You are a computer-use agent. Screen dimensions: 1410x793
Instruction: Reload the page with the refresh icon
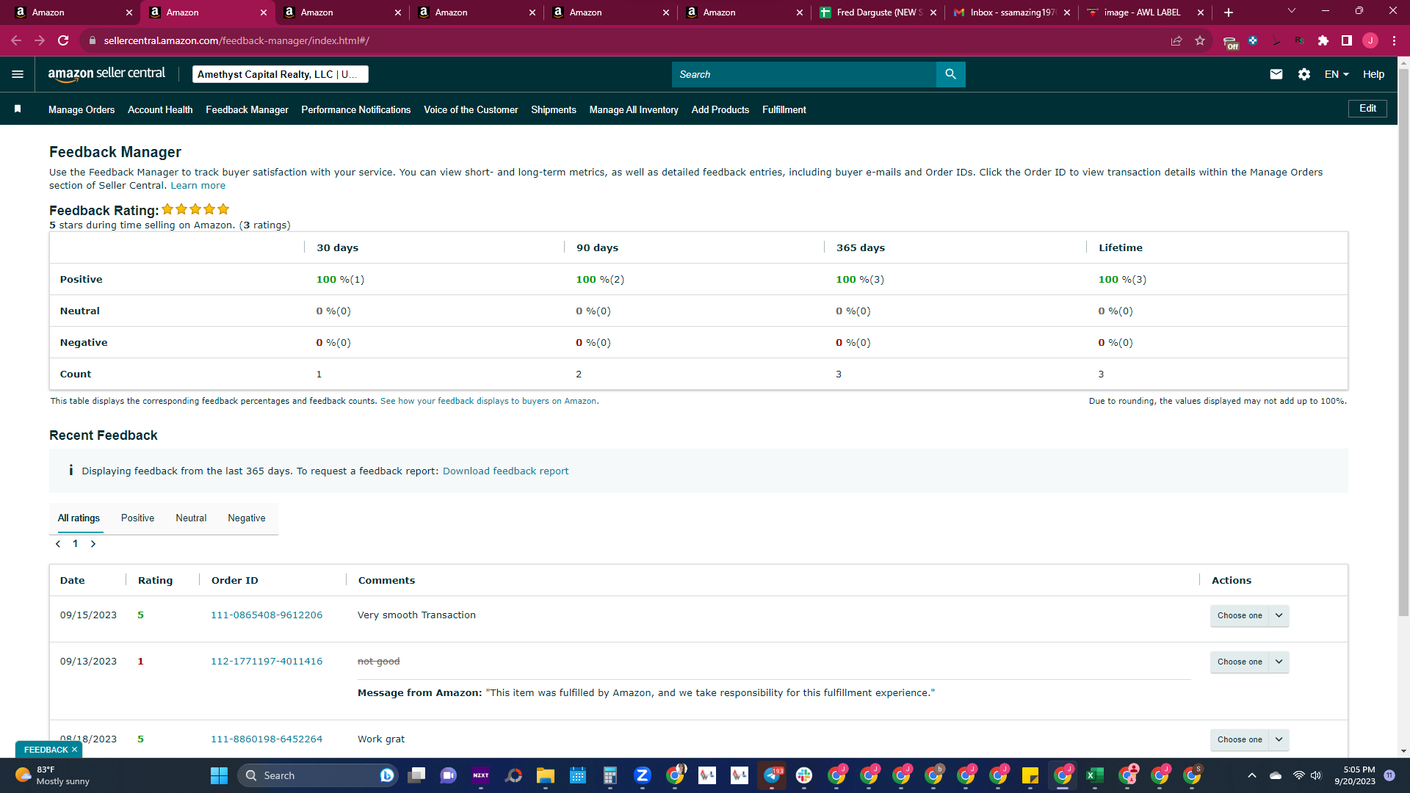tap(64, 40)
